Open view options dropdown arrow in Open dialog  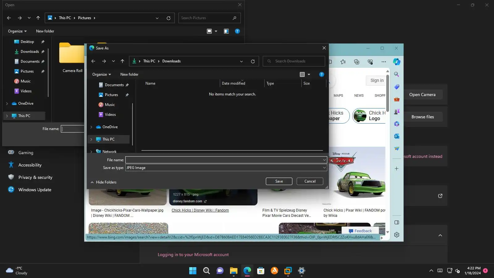click(x=216, y=31)
